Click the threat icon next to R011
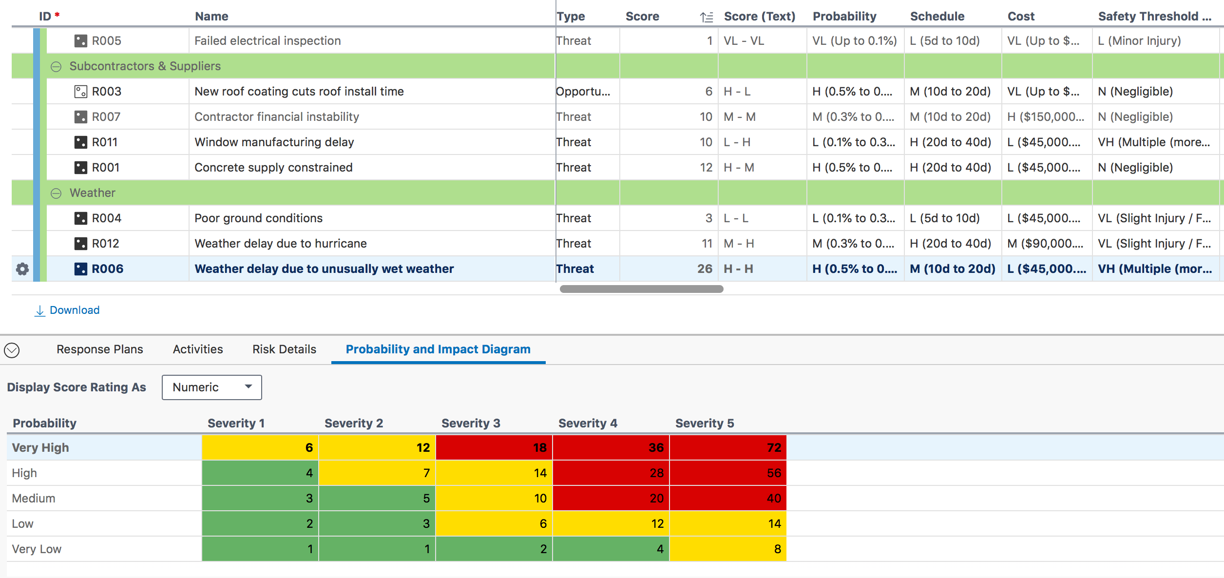 (80, 142)
